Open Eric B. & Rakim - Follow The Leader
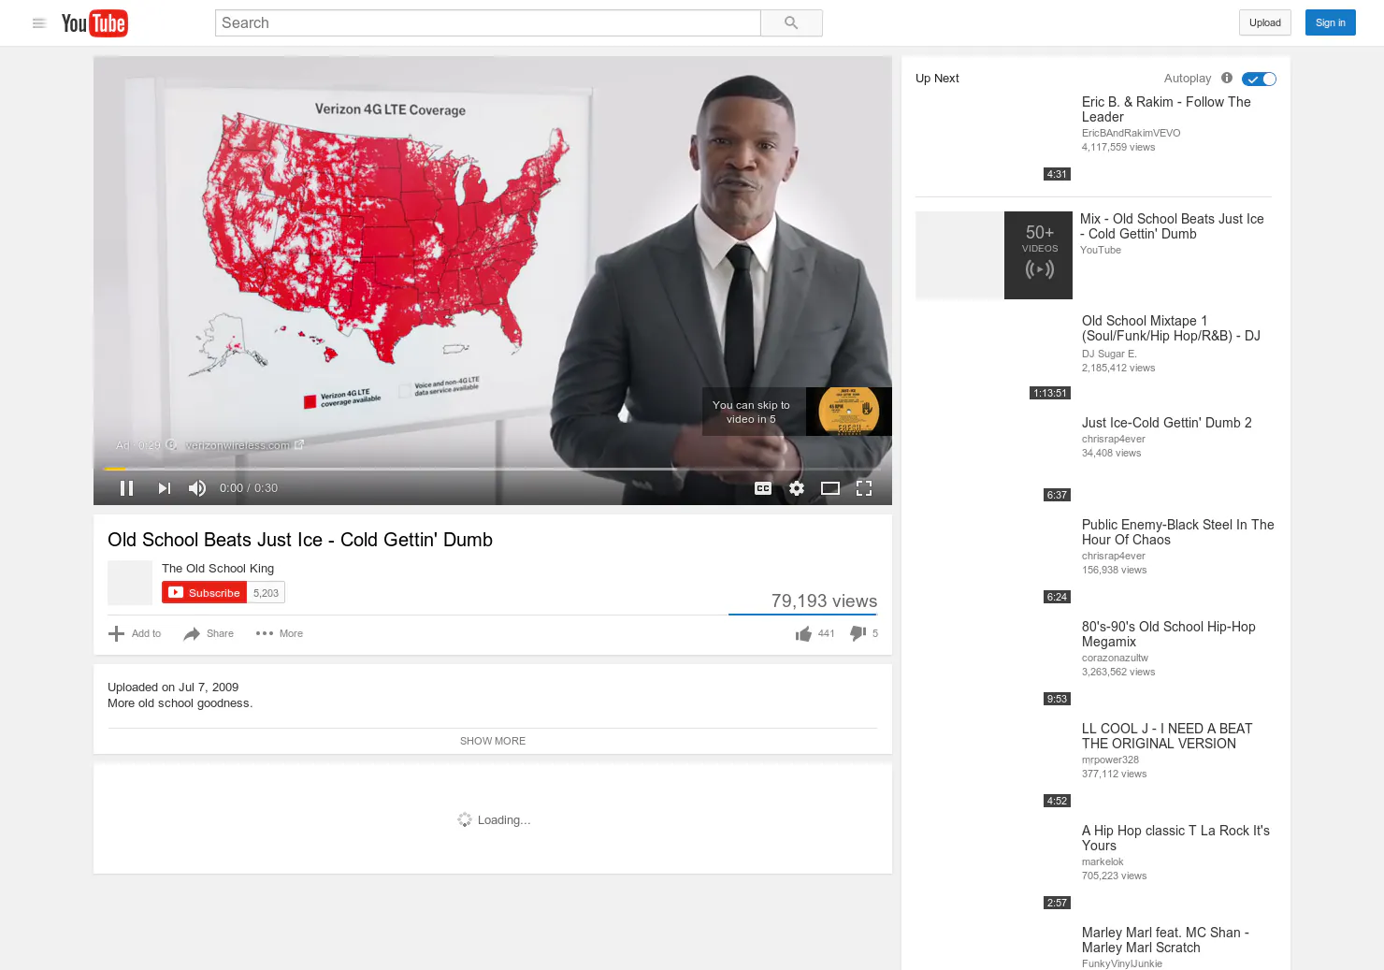 pyautogui.click(x=1166, y=109)
